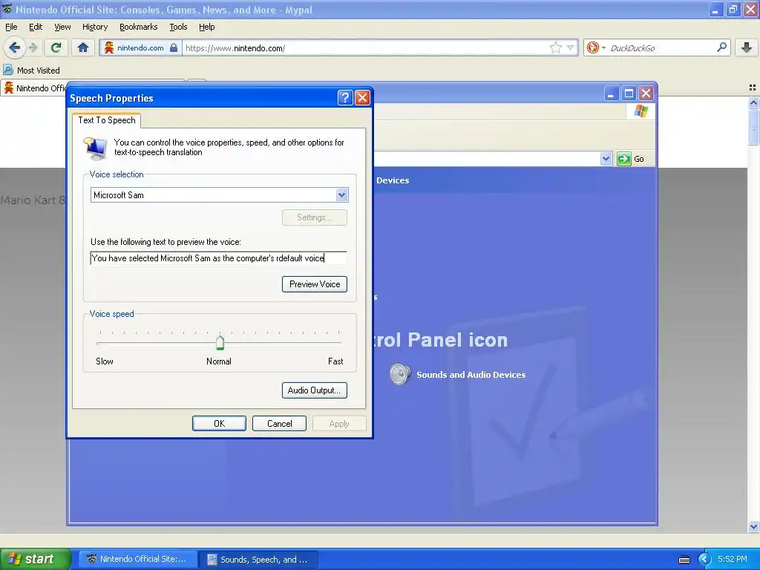Image resolution: width=760 pixels, height=570 pixels.
Task: Expand the Control Panel address dropdown
Action: pyautogui.click(x=606, y=159)
